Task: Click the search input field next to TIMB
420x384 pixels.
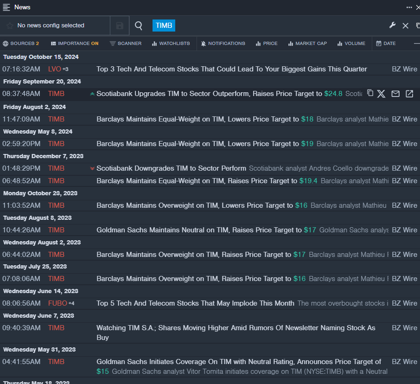Action: pyautogui.click(x=280, y=26)
